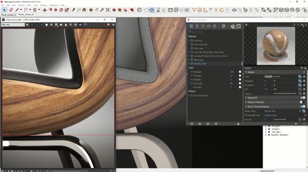Uncheck the Color texture enable checkbox
This screenshot has height=172, width=308.
[x=304, y=77]
